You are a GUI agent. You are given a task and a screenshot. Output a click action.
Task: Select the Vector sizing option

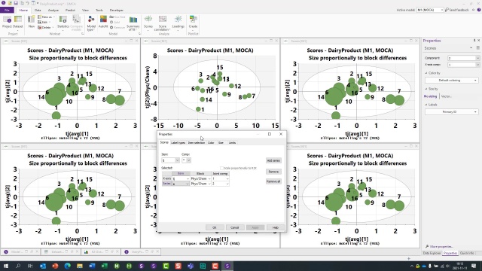pyautogui.click(x=446, y=96)
